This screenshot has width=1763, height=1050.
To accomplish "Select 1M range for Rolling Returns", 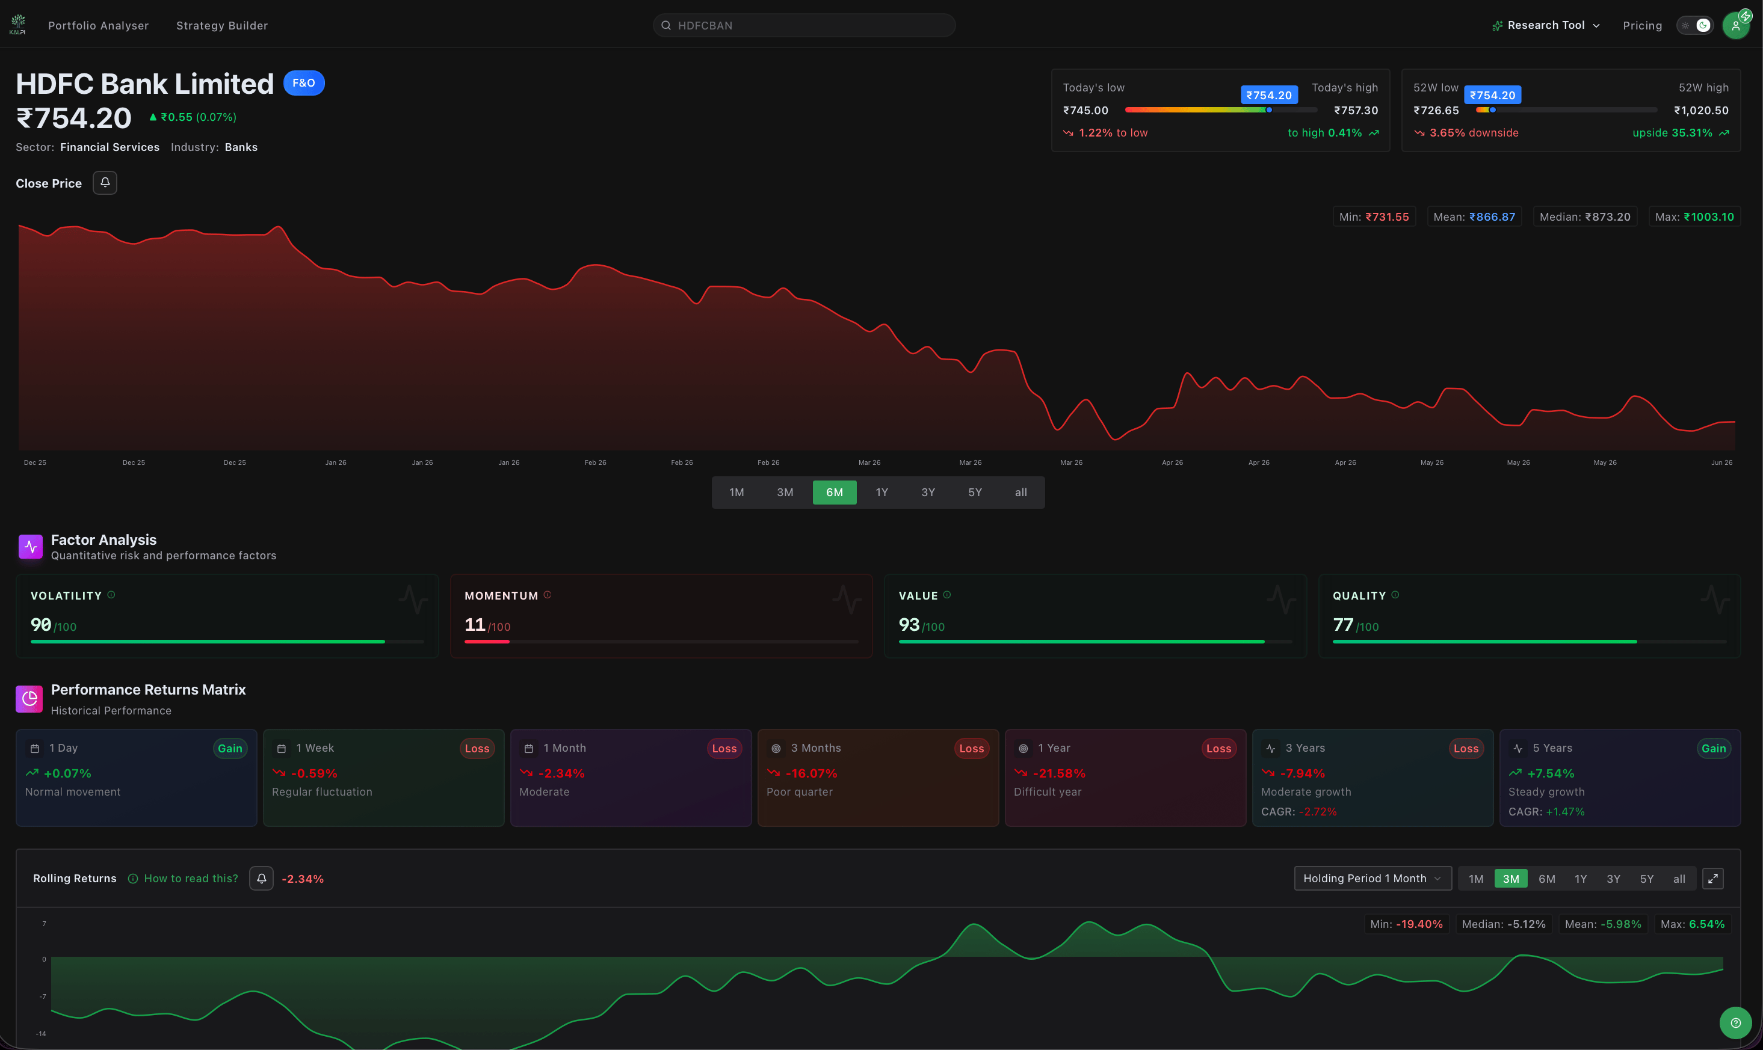I will 1475,879.
